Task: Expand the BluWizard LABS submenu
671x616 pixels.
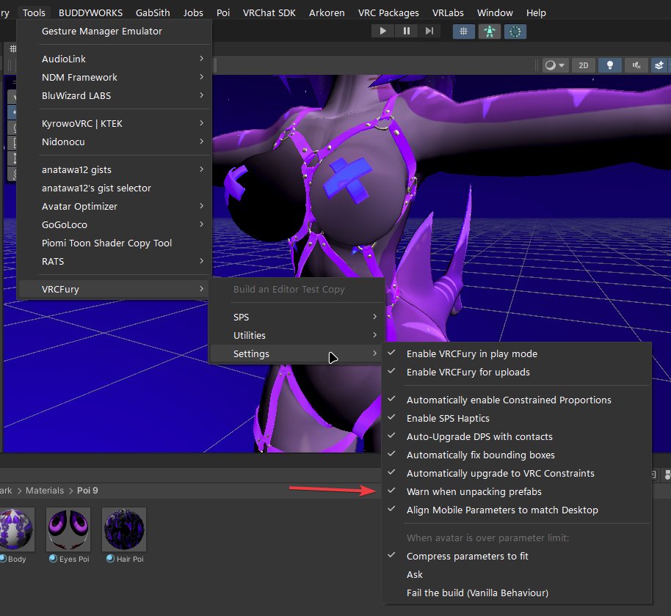Action: 114,96
